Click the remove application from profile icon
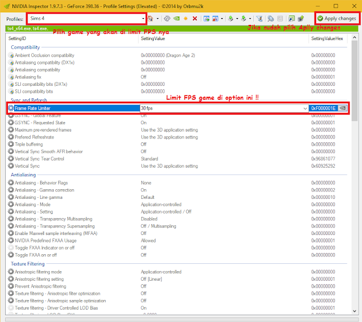The height and width of the screenshot is (322, 362). [215, 19]
